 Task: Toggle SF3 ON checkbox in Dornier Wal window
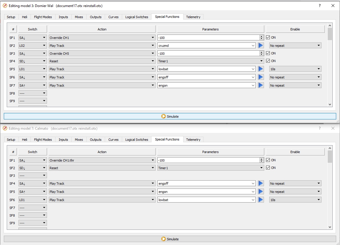268,53
